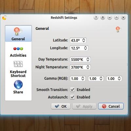Dismiss dialog with the Cancel button
The height and width of the screenshot is (131, 131).
tap(111, 106)
